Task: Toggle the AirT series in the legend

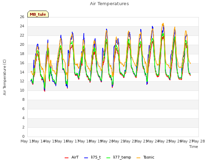Action: click(x=72, y=157)
